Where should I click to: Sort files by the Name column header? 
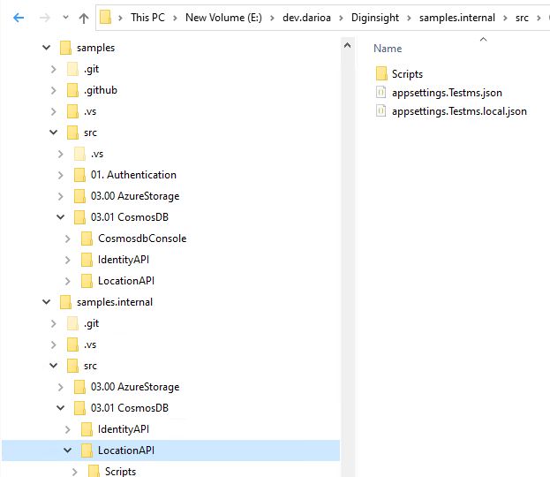[x=388, y=49]
